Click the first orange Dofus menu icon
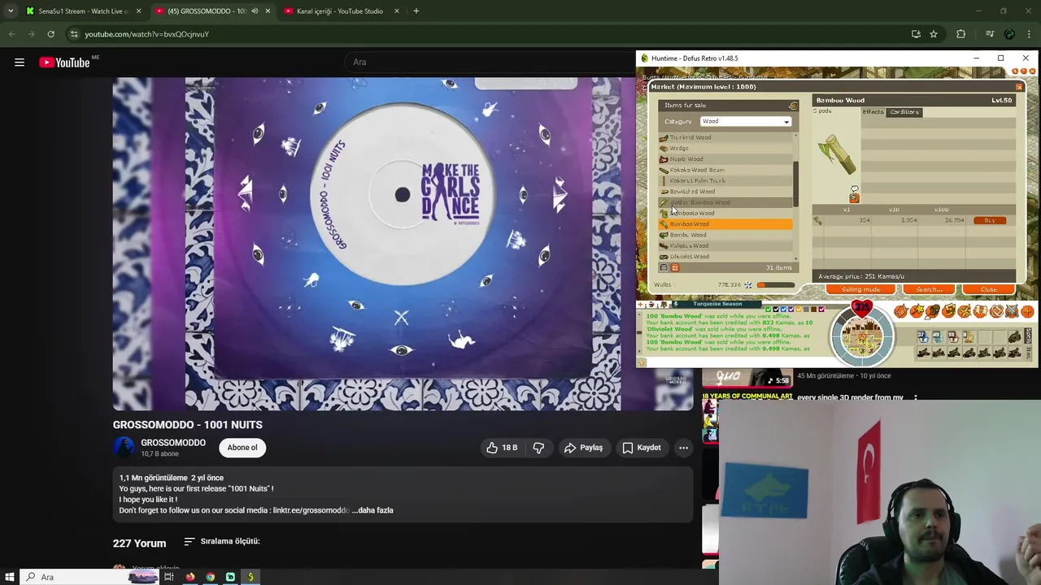 tap(900, 311)
